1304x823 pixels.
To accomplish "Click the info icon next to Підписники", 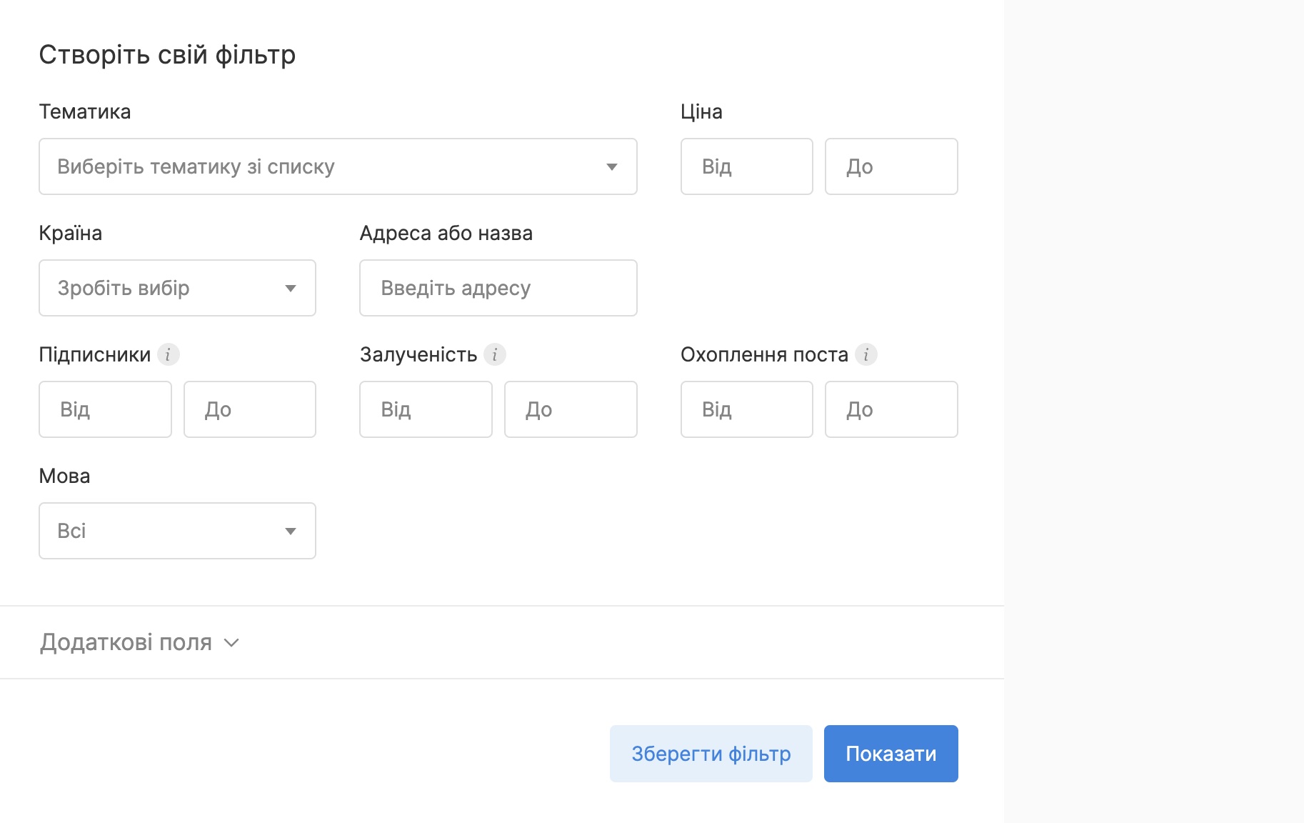I will click(168, 354).
